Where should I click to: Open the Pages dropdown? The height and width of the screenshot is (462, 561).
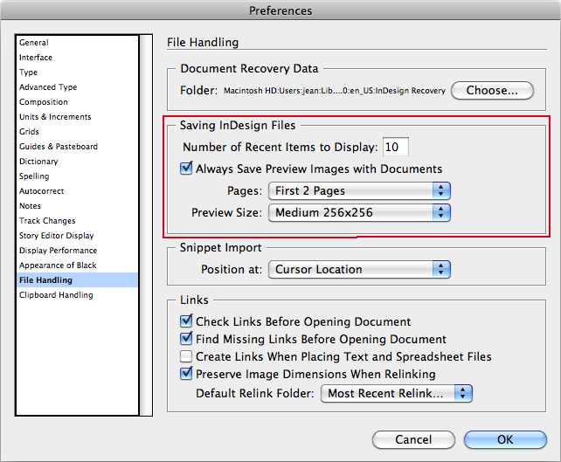pos(359,191)
